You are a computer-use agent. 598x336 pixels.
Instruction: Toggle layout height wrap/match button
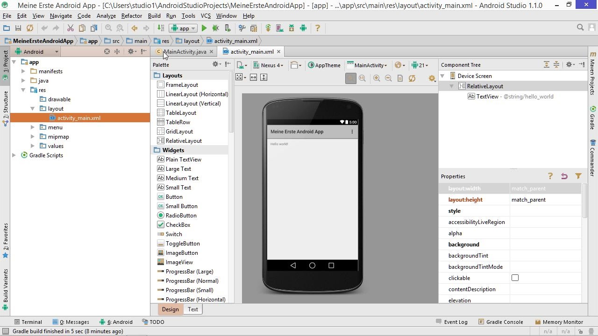264,77
